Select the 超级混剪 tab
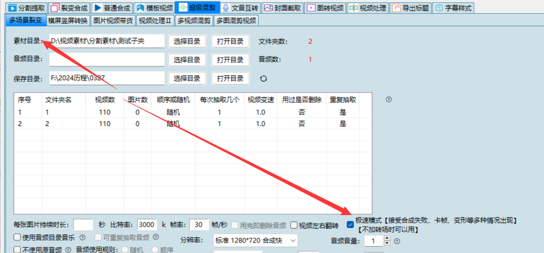This screenshot has width=544, height=253. tap(197, 7)
